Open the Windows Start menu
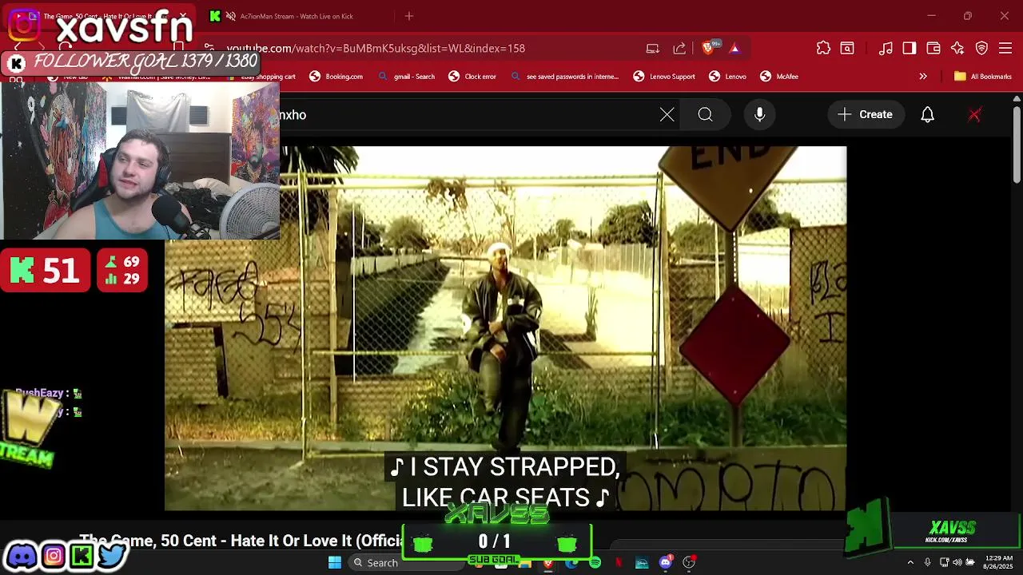The height and width of the screenshot is (575, 1023). pos(335,562)
